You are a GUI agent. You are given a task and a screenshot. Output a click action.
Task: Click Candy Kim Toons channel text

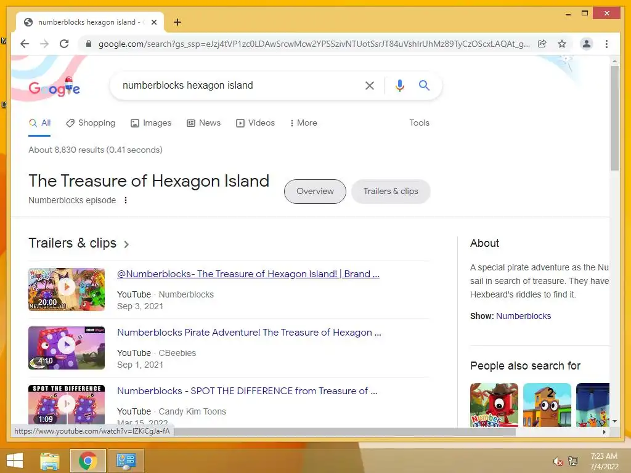[192, 412]
